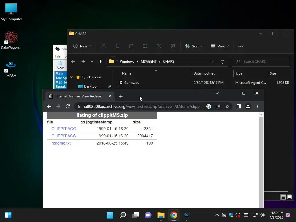The height and width of the screenshot is (222, 296).
Task: Click the CLIPPIT.ACG file link
Action: pyautogui.click(x=64, y=129)
